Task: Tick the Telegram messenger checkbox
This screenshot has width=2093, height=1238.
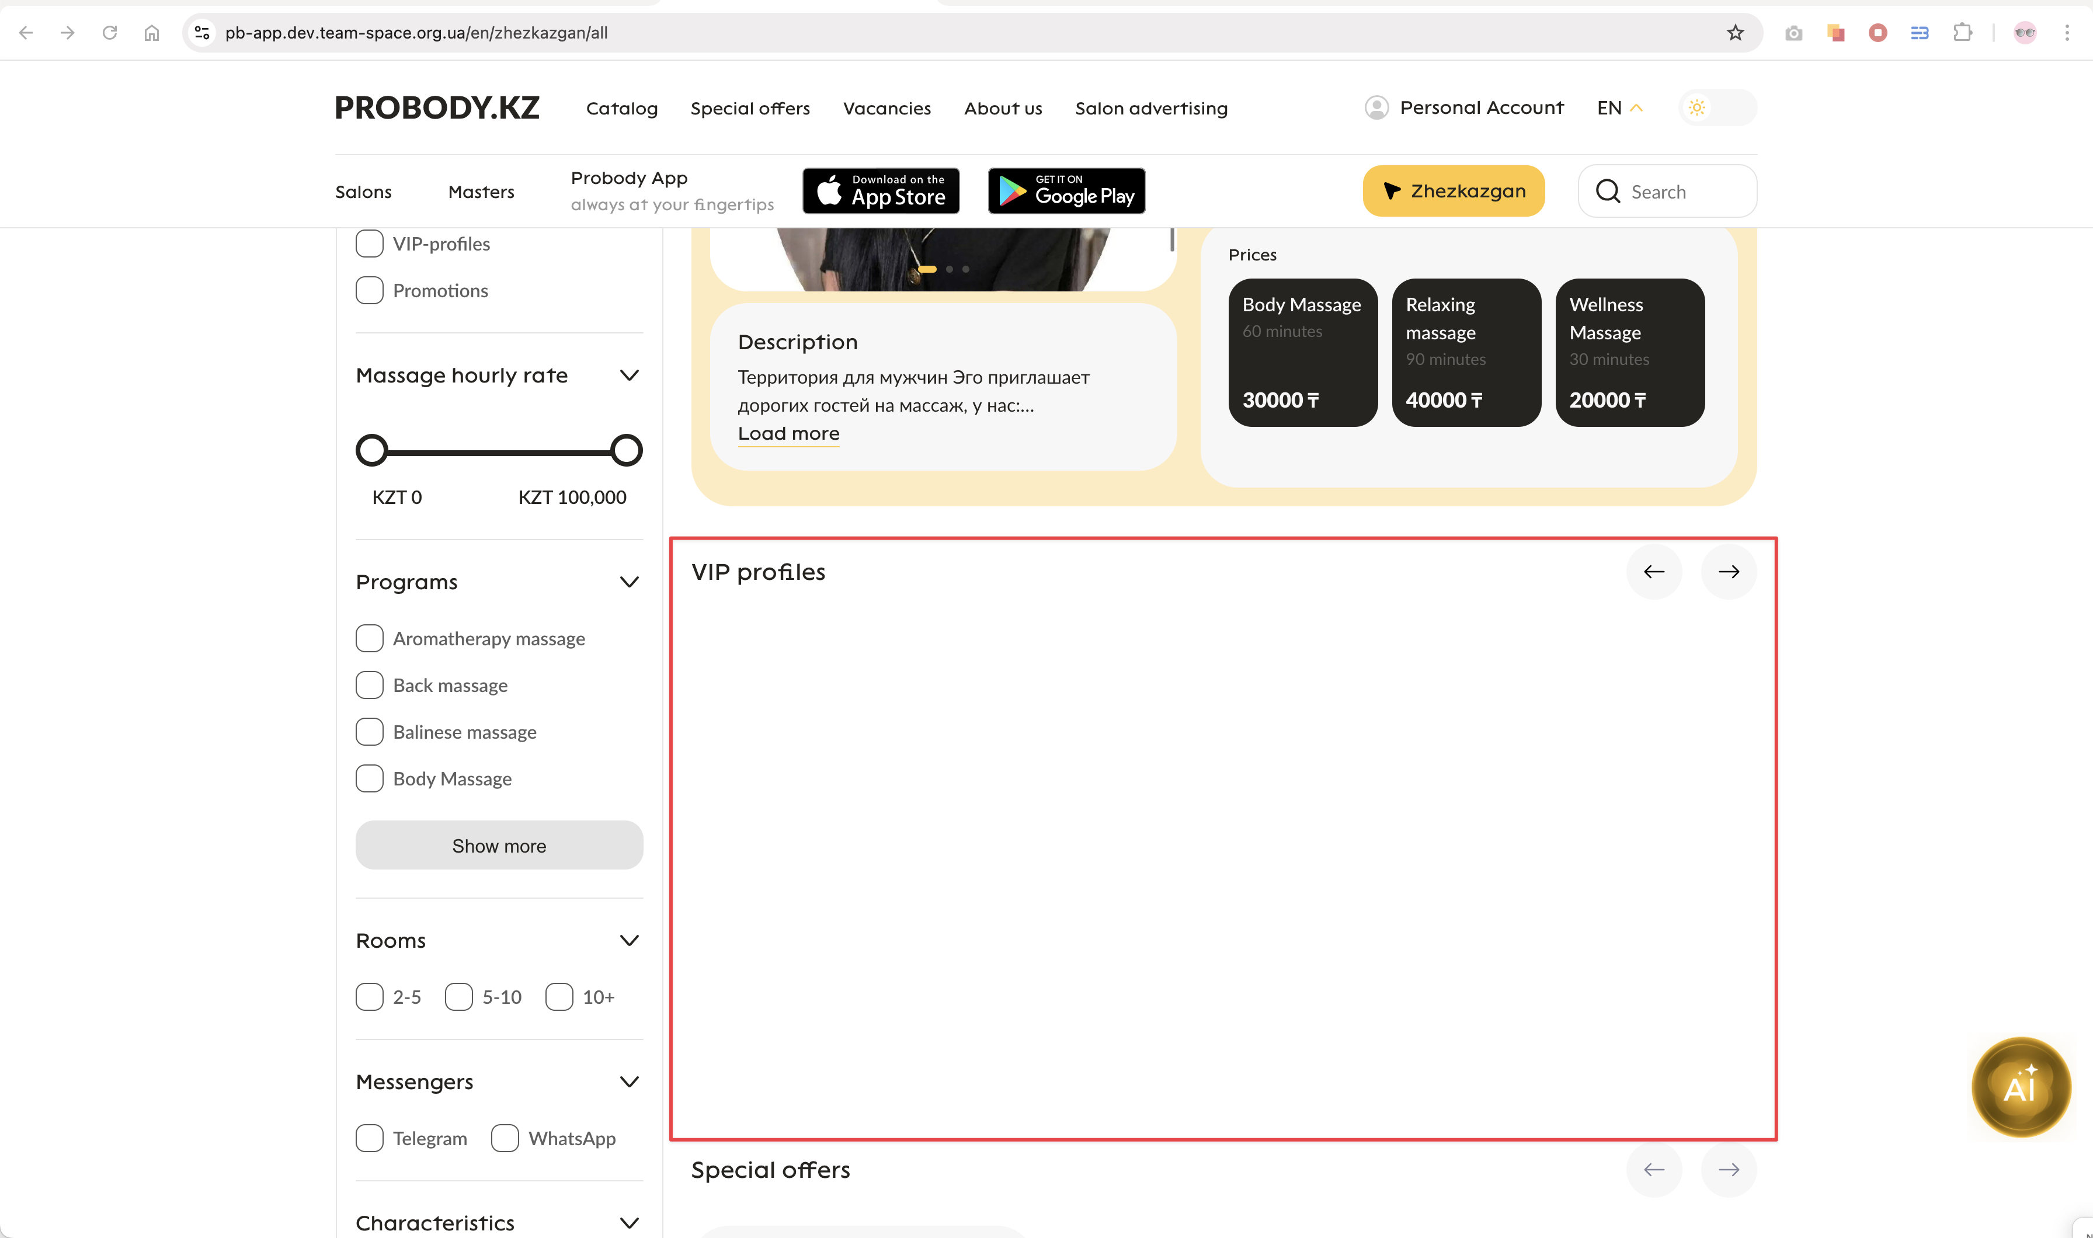Action: coord(370,1138)
